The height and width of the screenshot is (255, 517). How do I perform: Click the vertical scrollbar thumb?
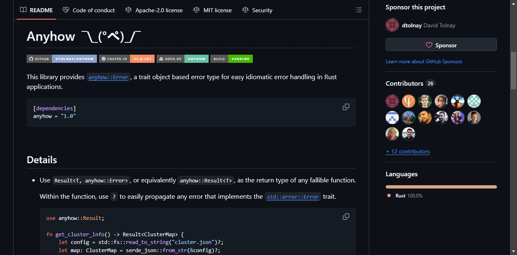click(x=513, y=71)
